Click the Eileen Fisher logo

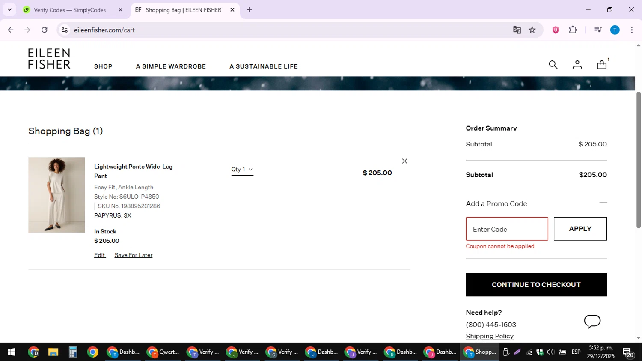click(x=49, y=59)
